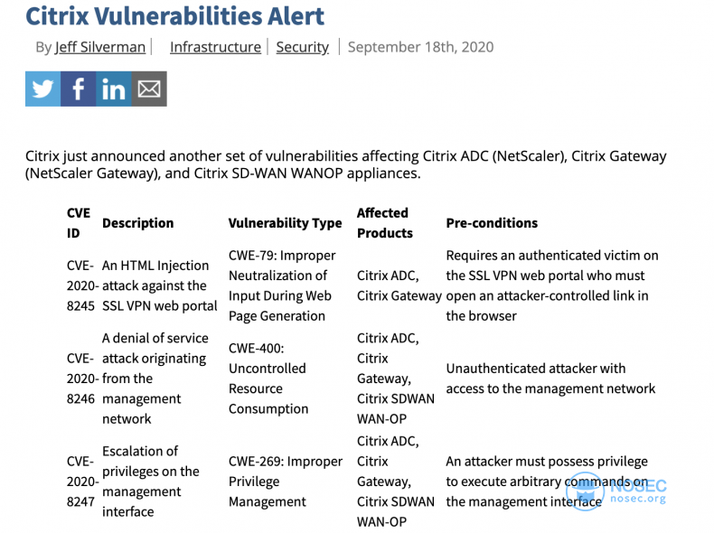Click the CWE-400 Uncontrolled Resource Consumption cell
Viewport: 714px width, 533px height.
(x=268, y=379)
